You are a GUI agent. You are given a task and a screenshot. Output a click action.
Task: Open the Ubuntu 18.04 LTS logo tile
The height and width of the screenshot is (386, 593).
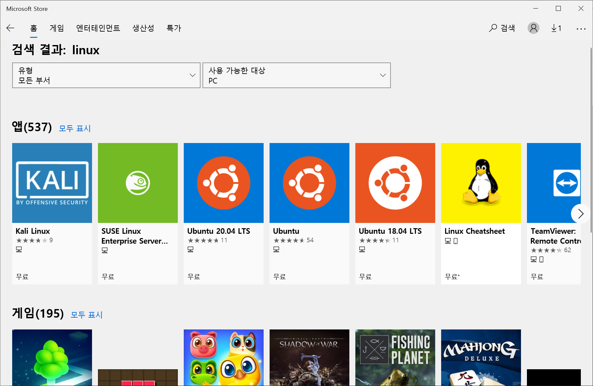coord(395,183)
